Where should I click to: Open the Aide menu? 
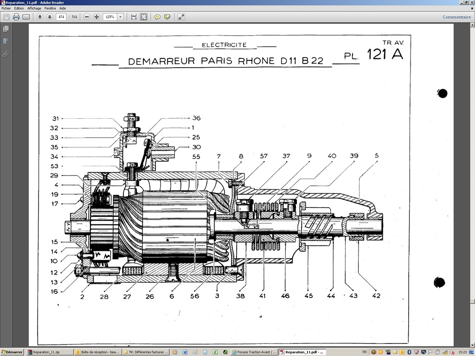pyautogui.click(x=63, y=8)
